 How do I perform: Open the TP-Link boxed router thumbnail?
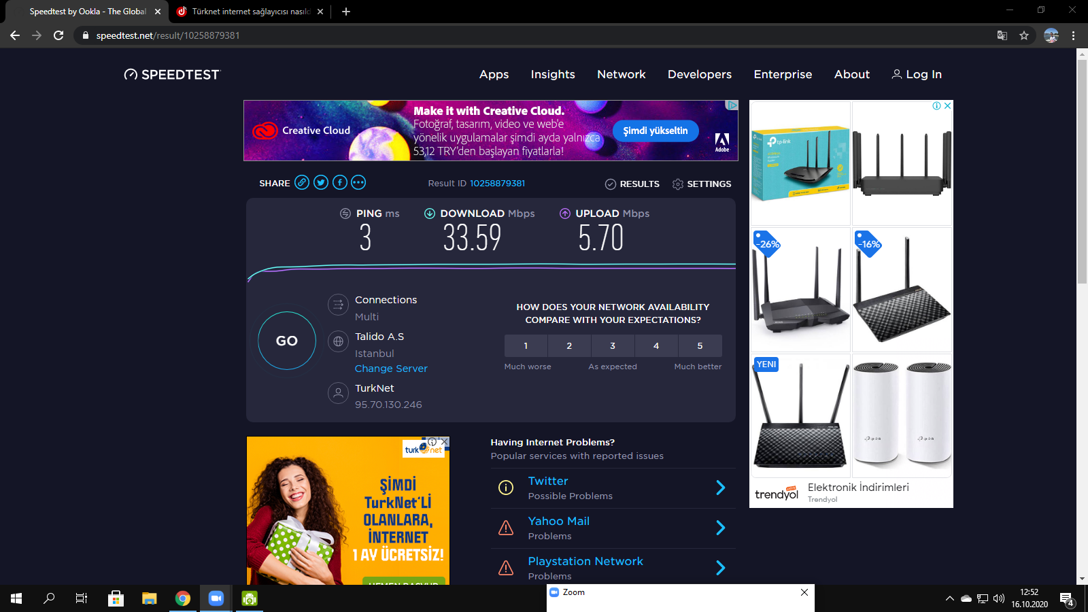tap(800, 163)
